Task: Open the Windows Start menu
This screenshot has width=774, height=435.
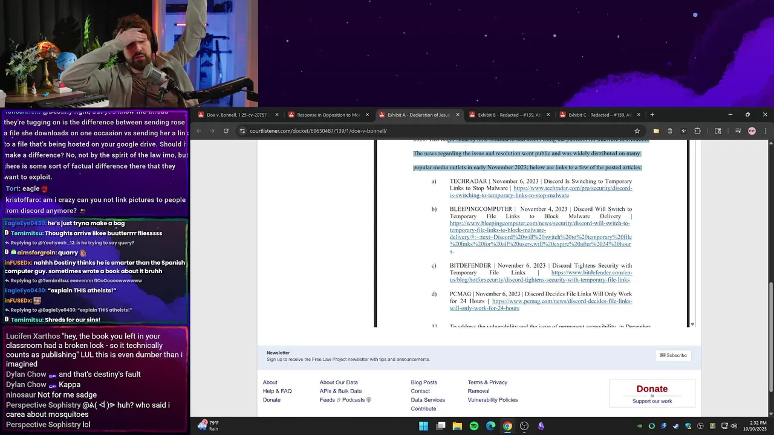Action: (x=424, y=426)
